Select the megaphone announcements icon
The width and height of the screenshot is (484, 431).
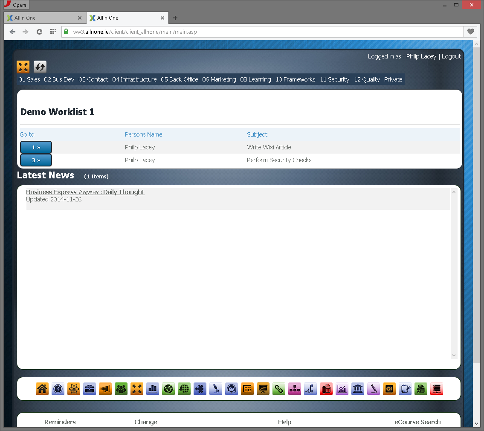tap(105, 389)
